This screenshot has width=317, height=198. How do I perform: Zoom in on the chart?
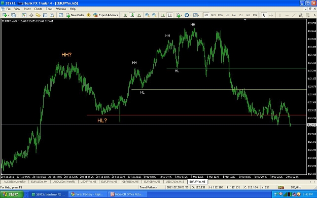click(147, 15)
